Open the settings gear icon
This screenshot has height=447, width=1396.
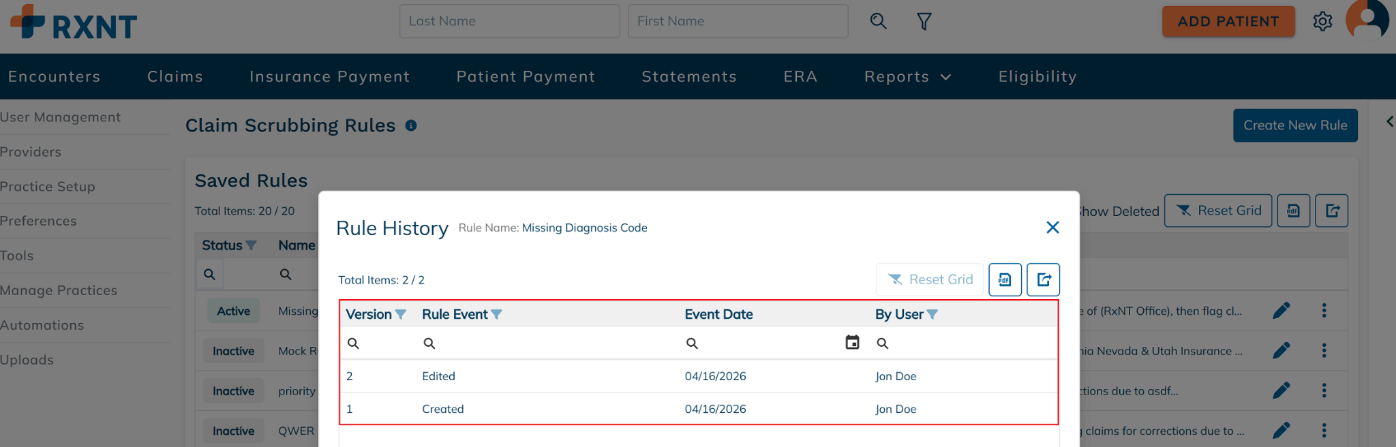click(1322, 22)
